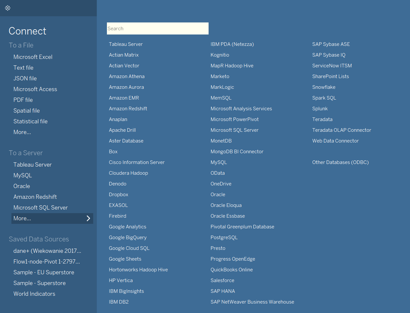Viewport: 410px width, 313px height.
Task: Connect to Oracle in left sidebar
Action: (x=22, y=186)
